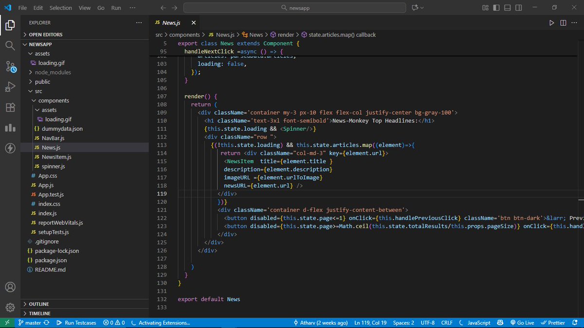Open the Extensions view icon
Image resolution: width=584 pixels, height=328 pixels.
[10, 107]
